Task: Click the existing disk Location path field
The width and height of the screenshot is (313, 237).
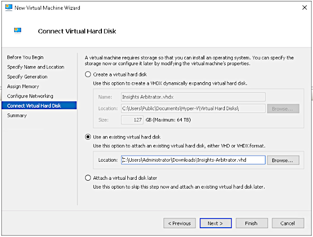Action: (193, 160)
